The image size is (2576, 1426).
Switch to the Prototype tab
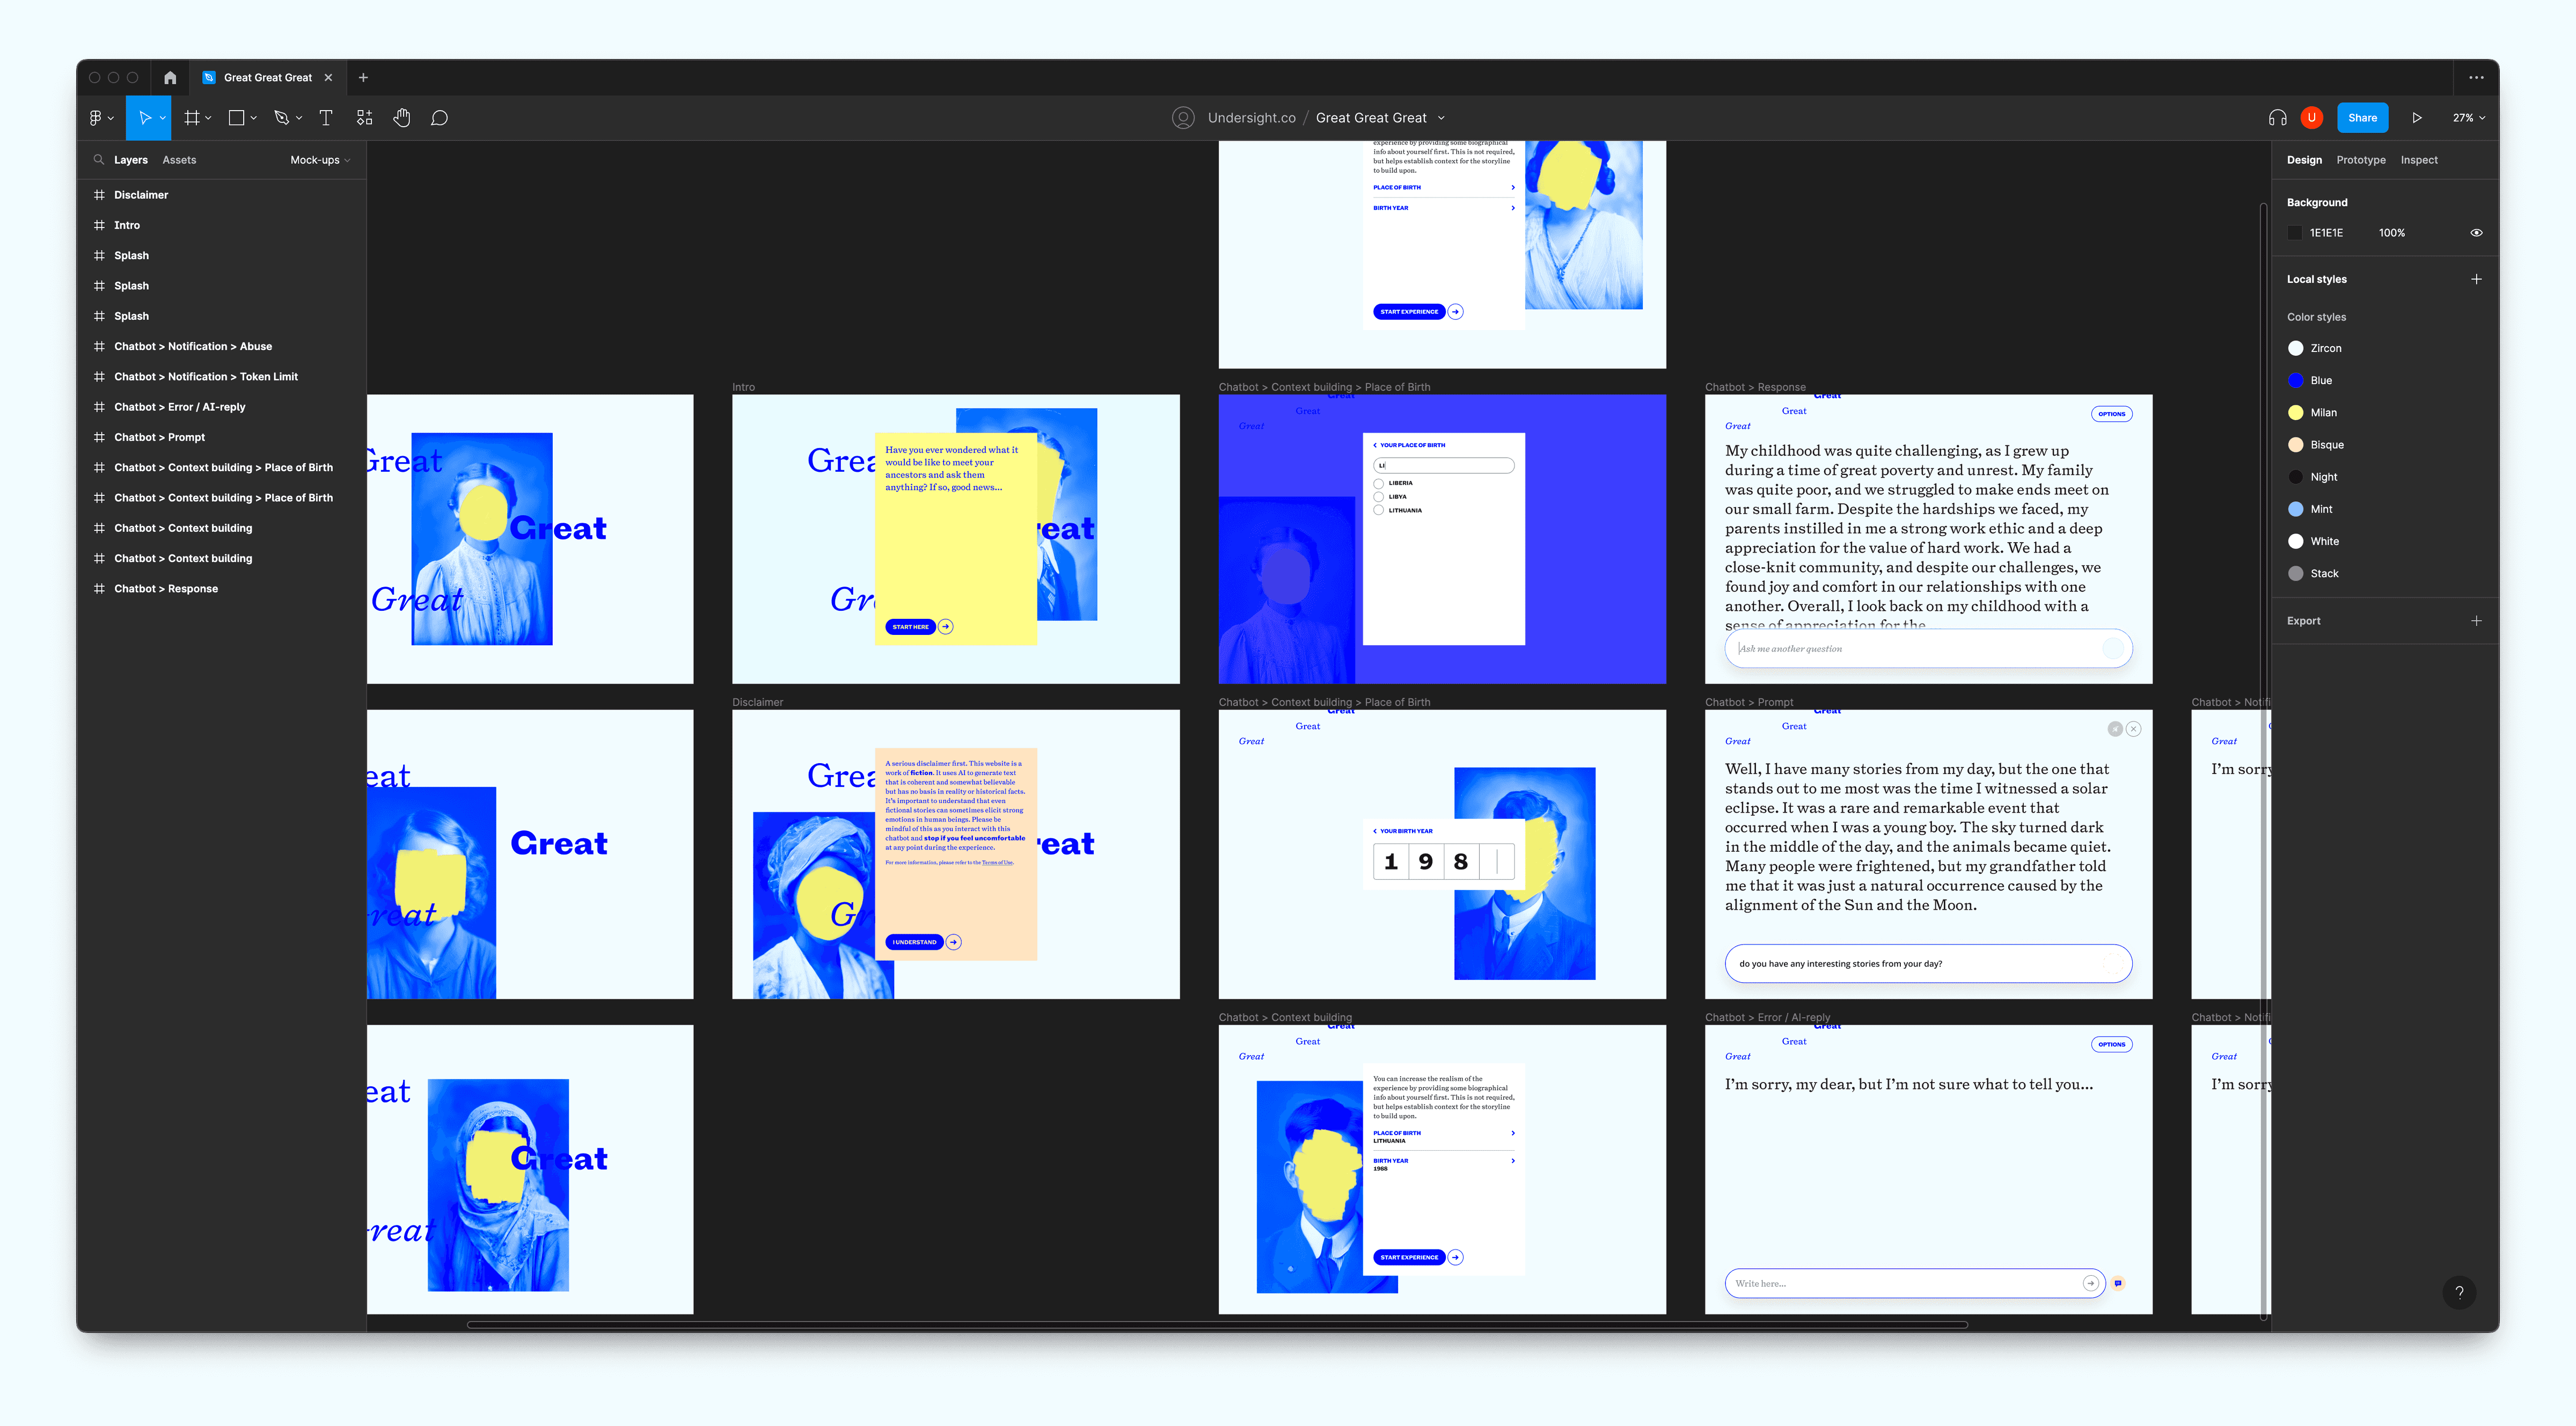pyautogui.click(x=2360, y=160)
